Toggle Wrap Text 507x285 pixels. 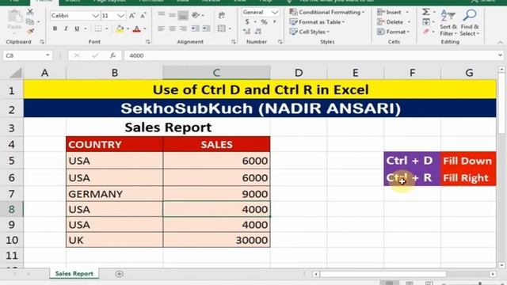[x=222, y=15]
